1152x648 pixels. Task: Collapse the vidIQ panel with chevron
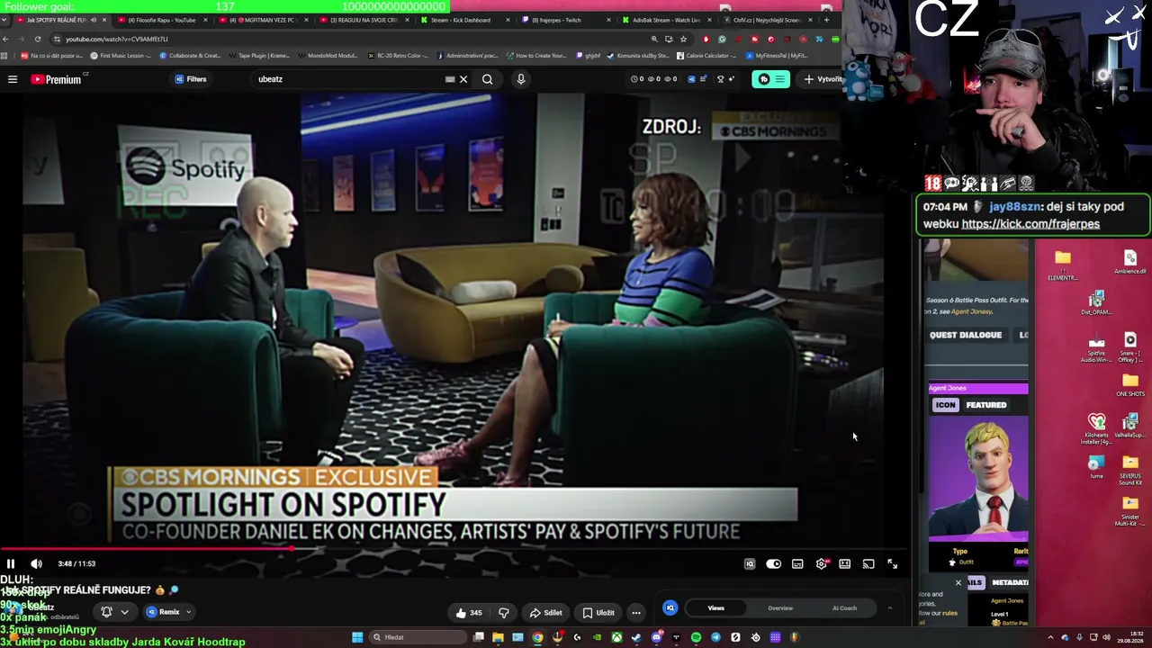890,608
